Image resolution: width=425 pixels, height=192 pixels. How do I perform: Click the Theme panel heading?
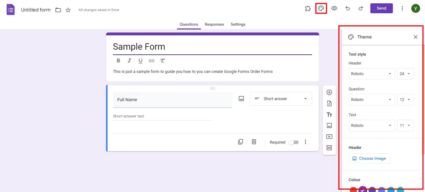pyautogui.click(x=364, y=37)
